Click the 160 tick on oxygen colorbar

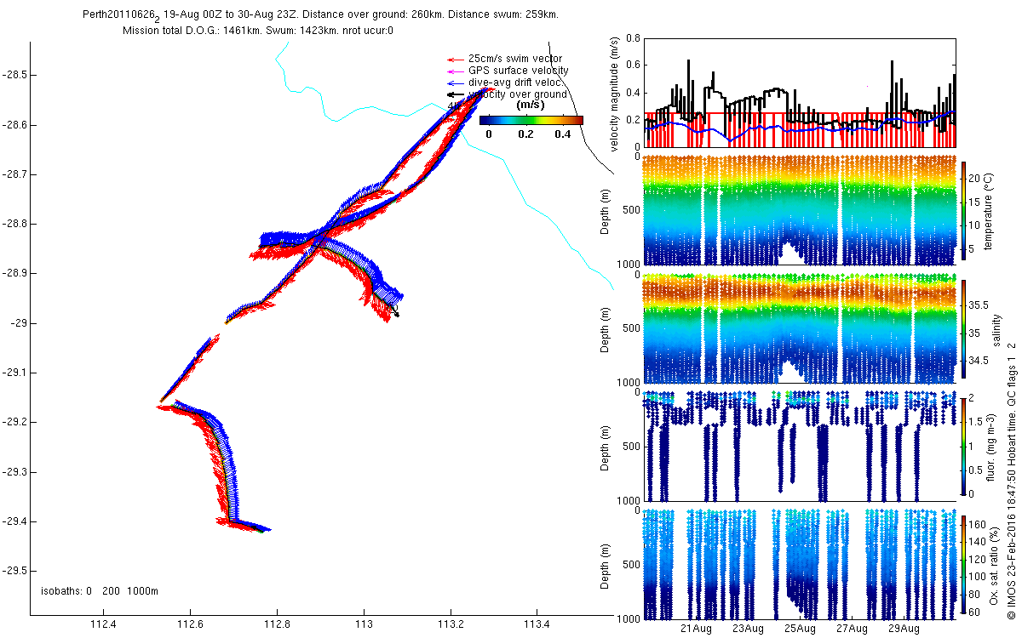[x=978, y=524]
